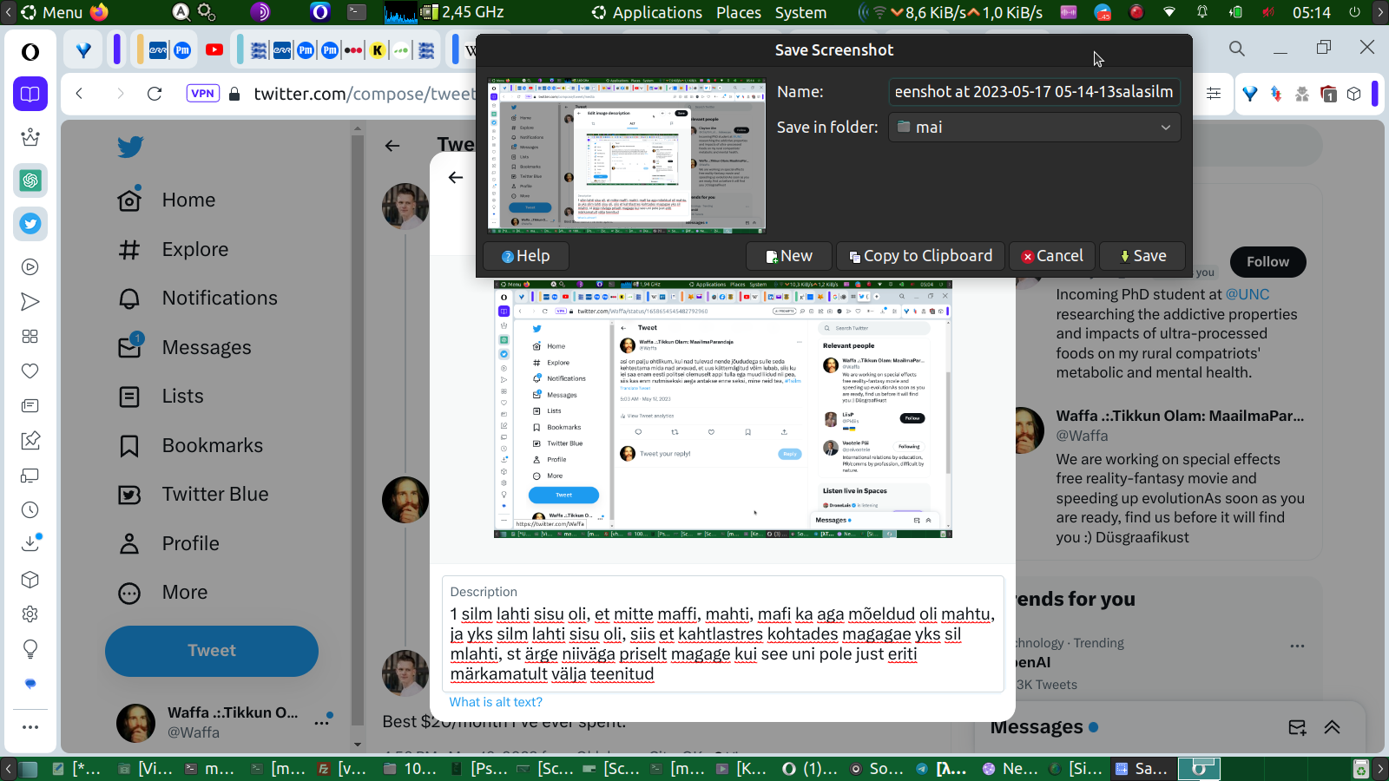The image size is (1389, 781).
Task: Open Profile icon in Twitter sidebar
Action: point(129,544)
